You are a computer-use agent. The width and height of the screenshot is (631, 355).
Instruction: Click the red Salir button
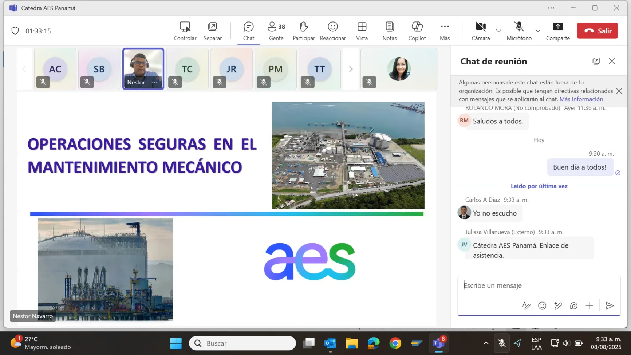[x=597, y=31]
